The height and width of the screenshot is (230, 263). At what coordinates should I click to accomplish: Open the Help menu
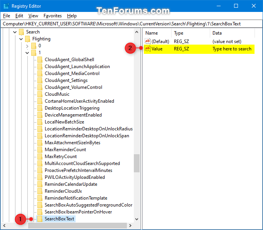click(72, 16)
